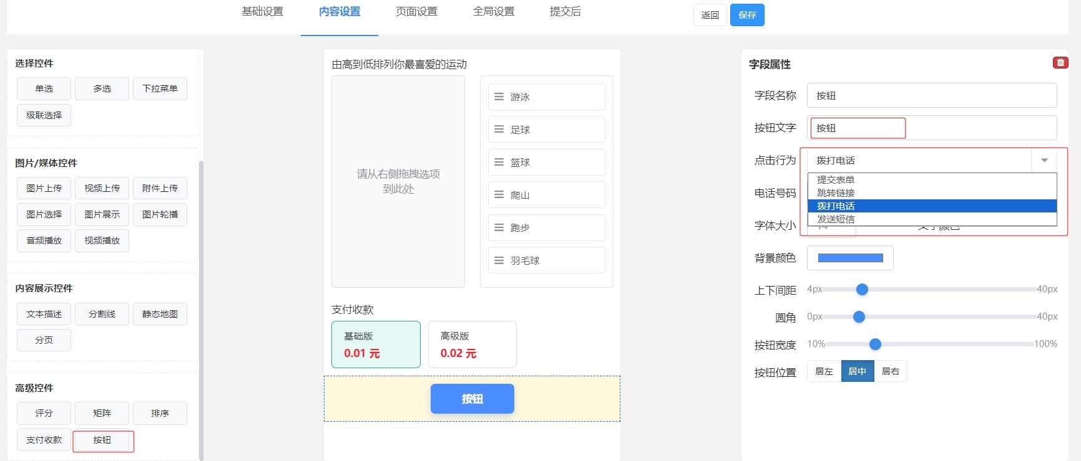Select the 高级版 0.02 元 payment option

coord(472,345)
